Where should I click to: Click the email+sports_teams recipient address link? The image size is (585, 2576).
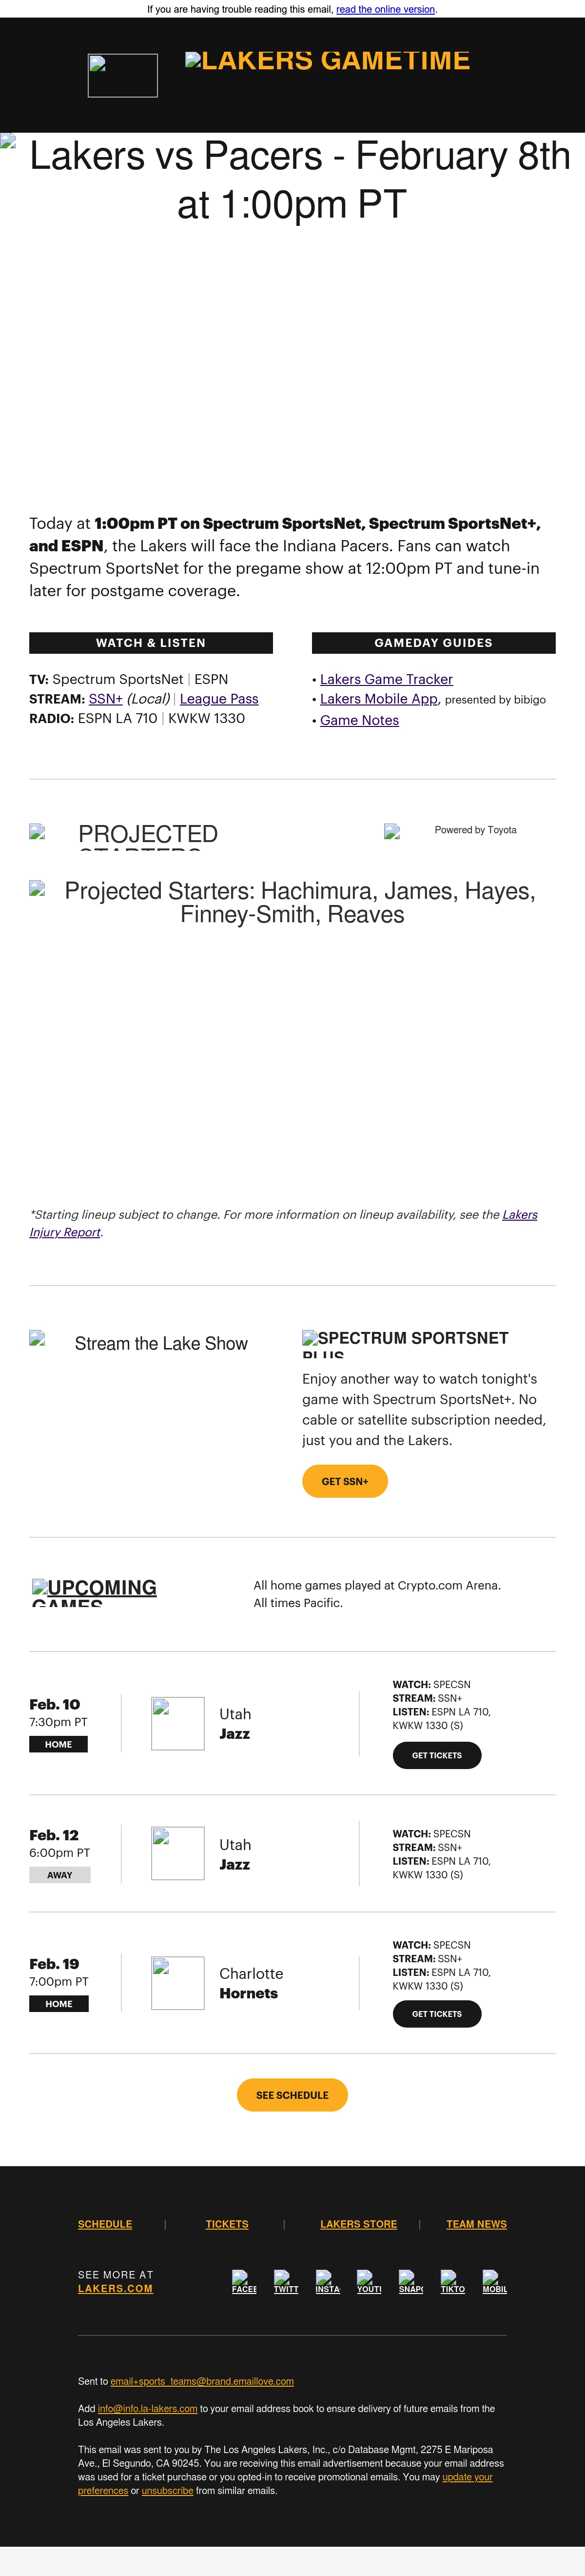click(202, 2381)
